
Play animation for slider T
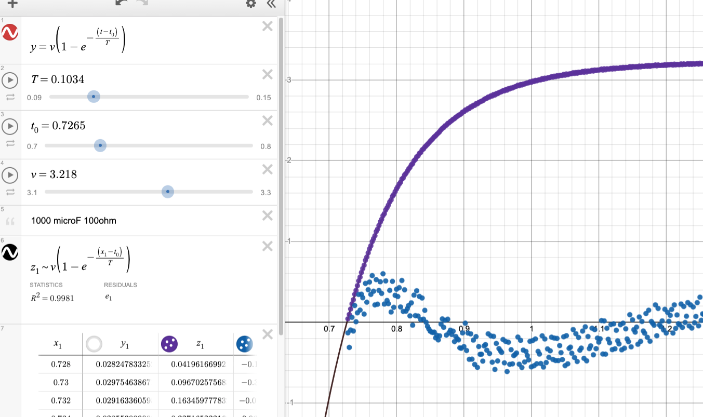point(10,80)
